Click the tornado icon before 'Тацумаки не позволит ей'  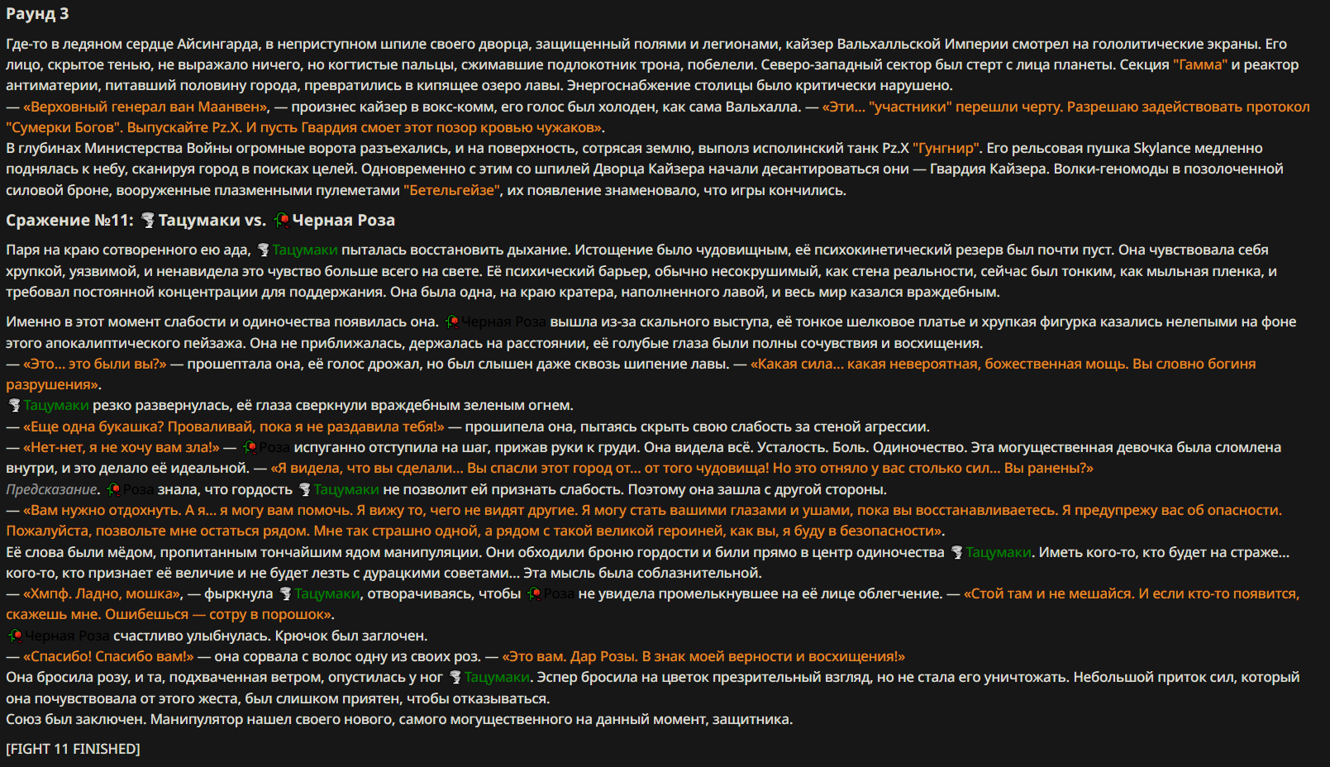(304, 489)
